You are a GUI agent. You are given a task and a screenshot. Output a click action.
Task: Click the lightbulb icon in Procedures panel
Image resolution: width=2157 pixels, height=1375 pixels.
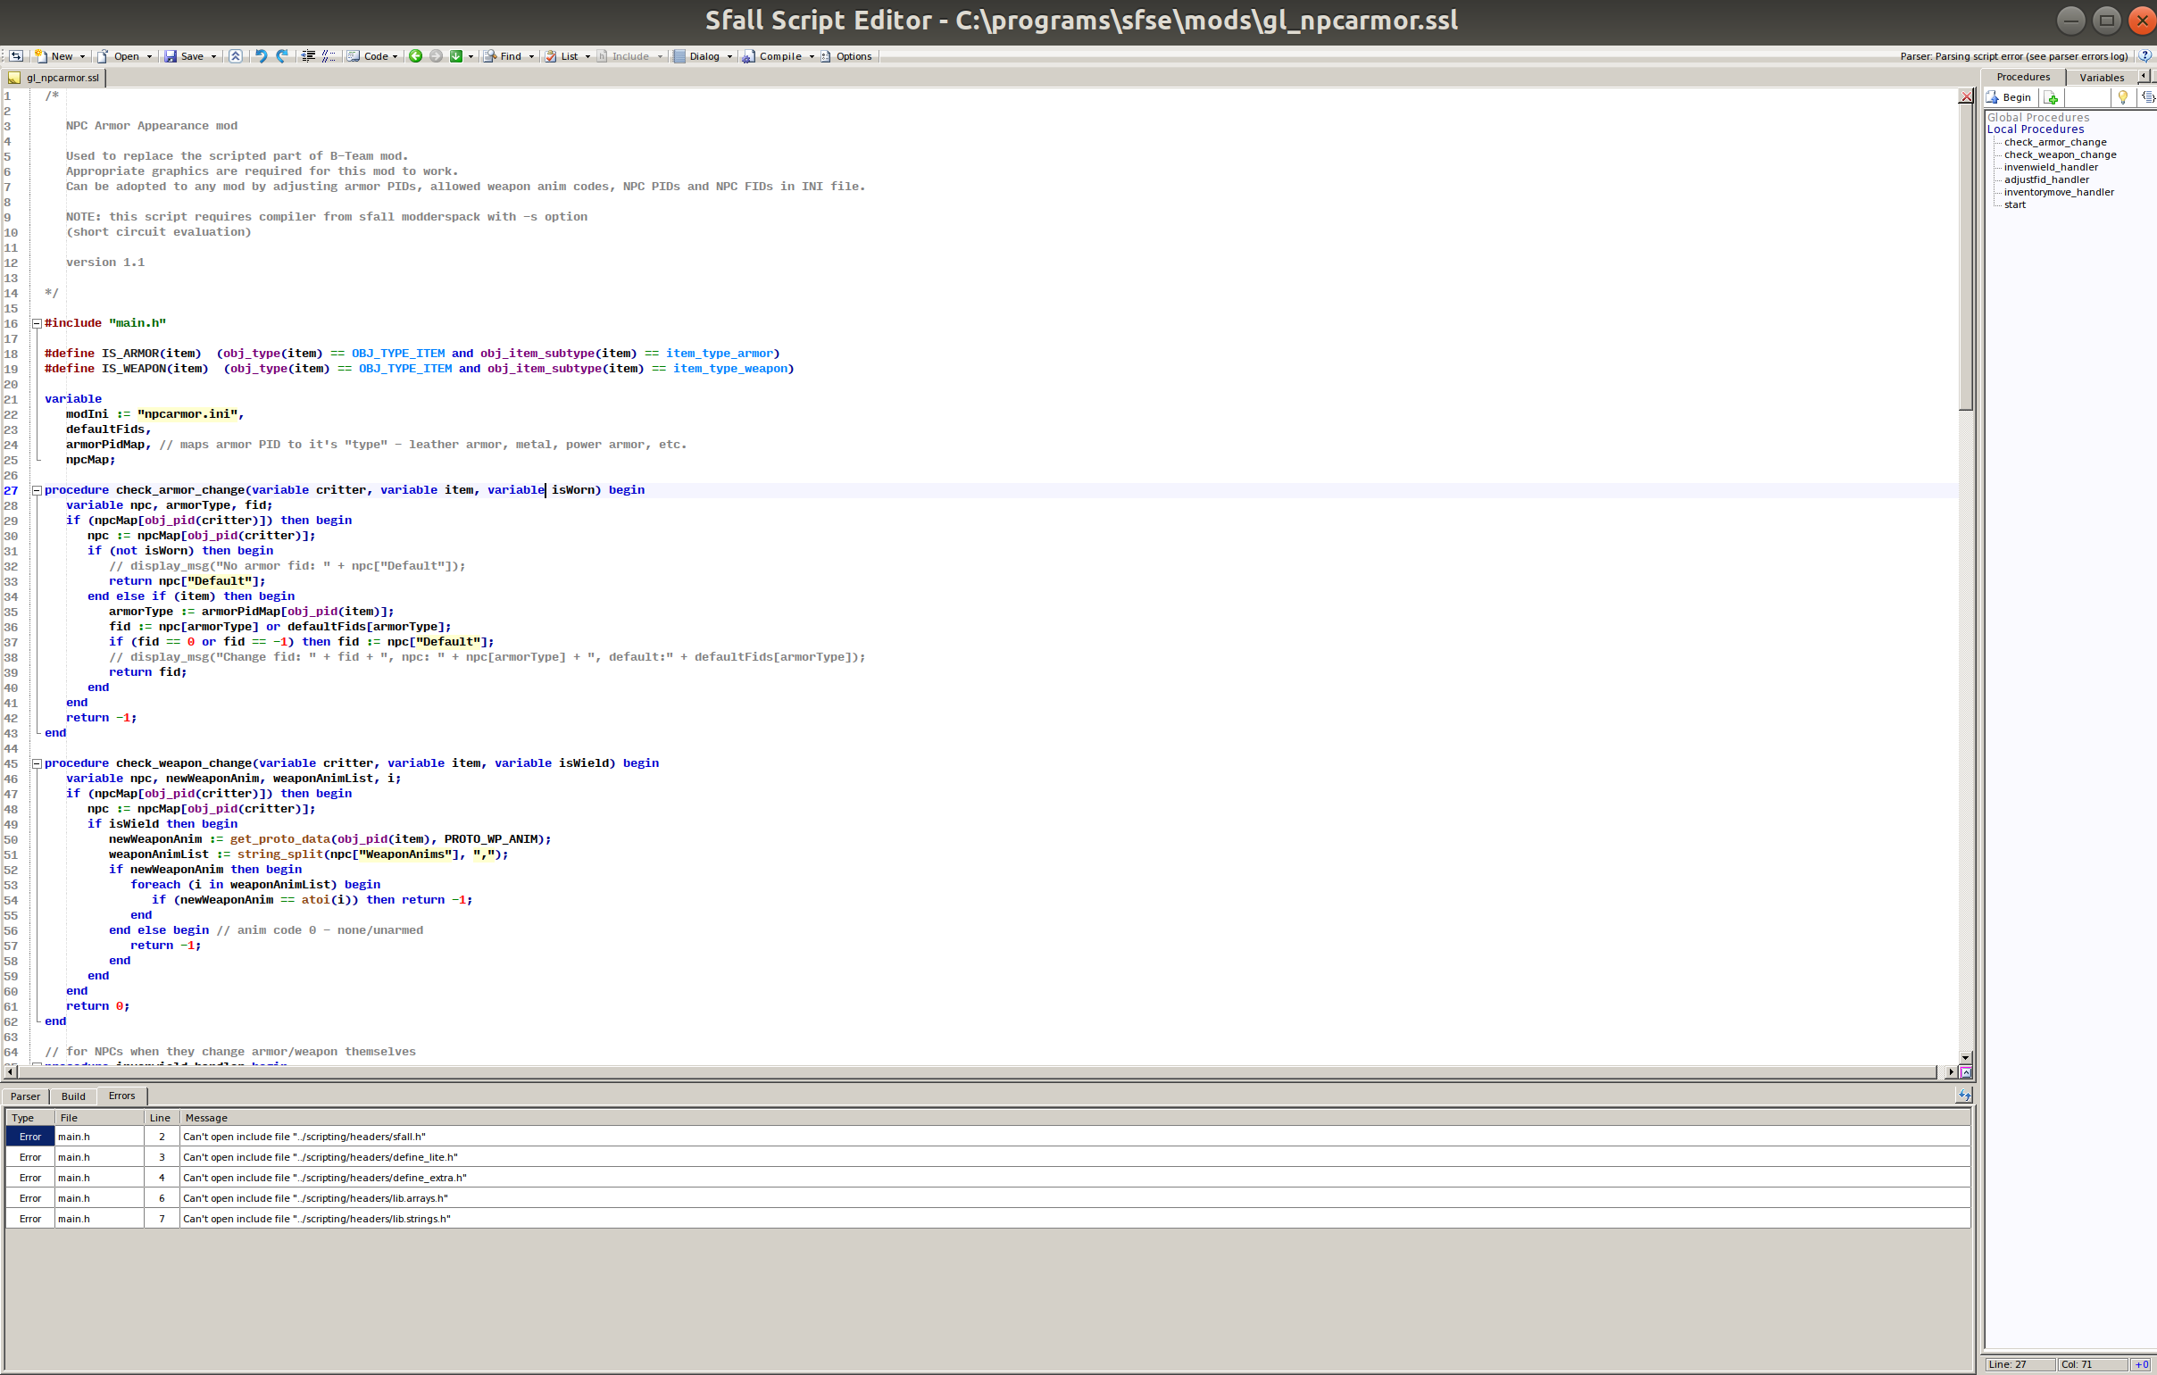2122,97
